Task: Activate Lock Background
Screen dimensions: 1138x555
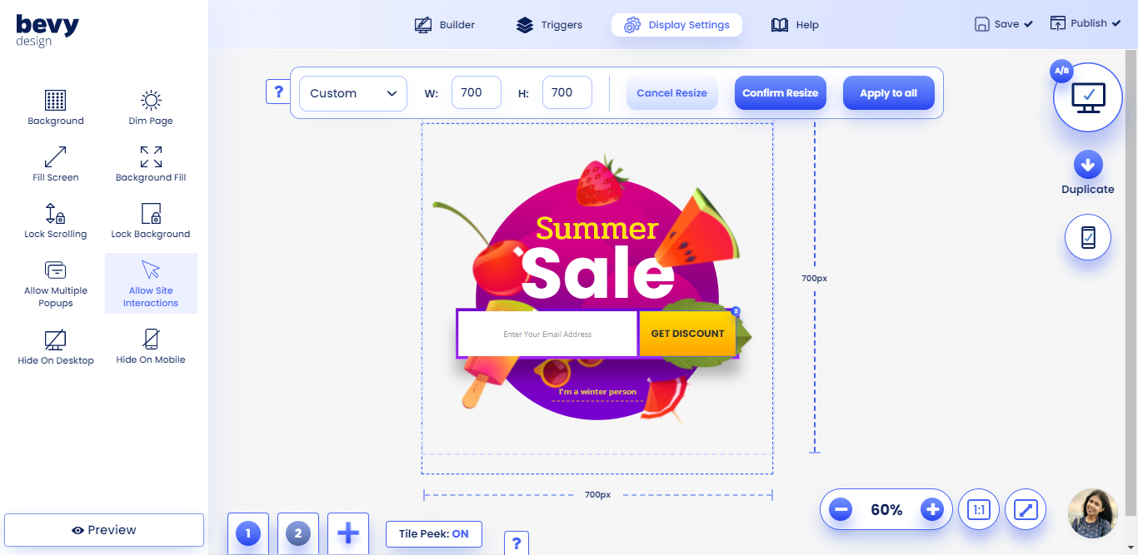Action: coord(150,217)
